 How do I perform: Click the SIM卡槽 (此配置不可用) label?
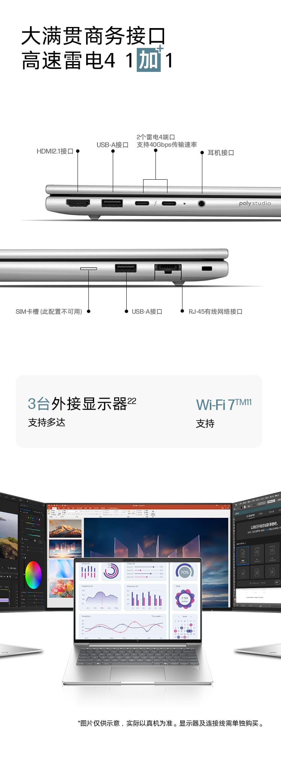coord(49,311)
